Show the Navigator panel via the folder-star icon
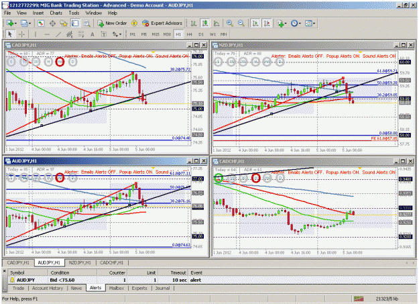The width and height of the screenshot is (419, 304). [64, 23]
